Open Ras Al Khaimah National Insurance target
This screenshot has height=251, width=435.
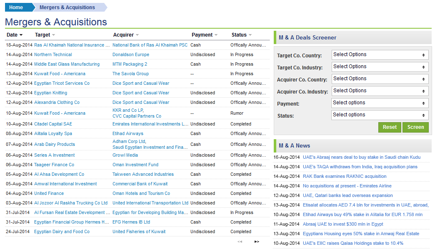(72, 45)
